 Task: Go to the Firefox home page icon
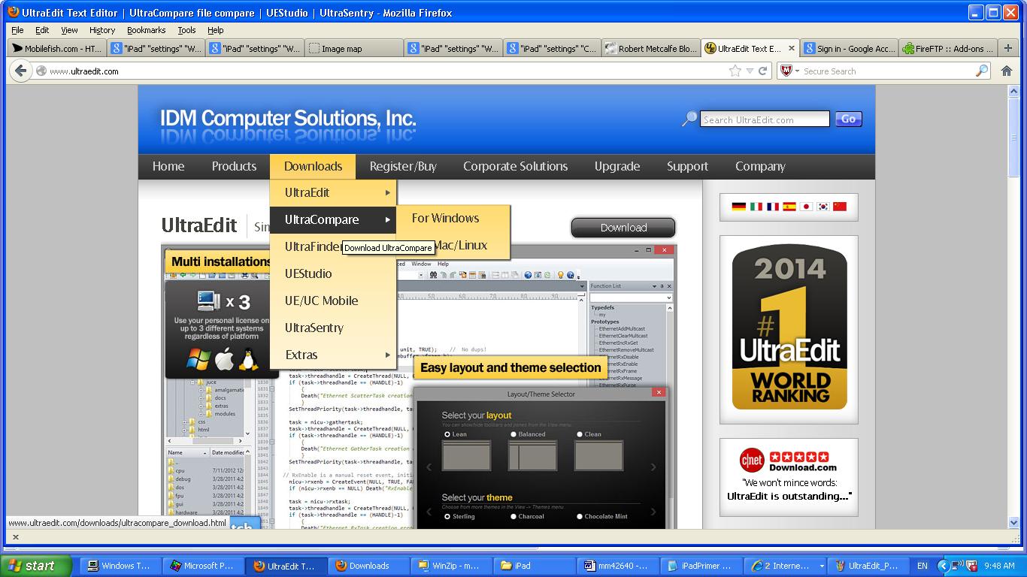point(1007,71)
